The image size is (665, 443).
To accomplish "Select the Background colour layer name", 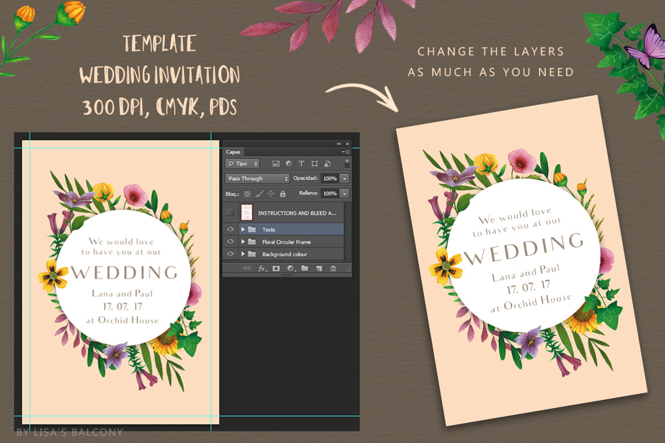I will 285,254.
